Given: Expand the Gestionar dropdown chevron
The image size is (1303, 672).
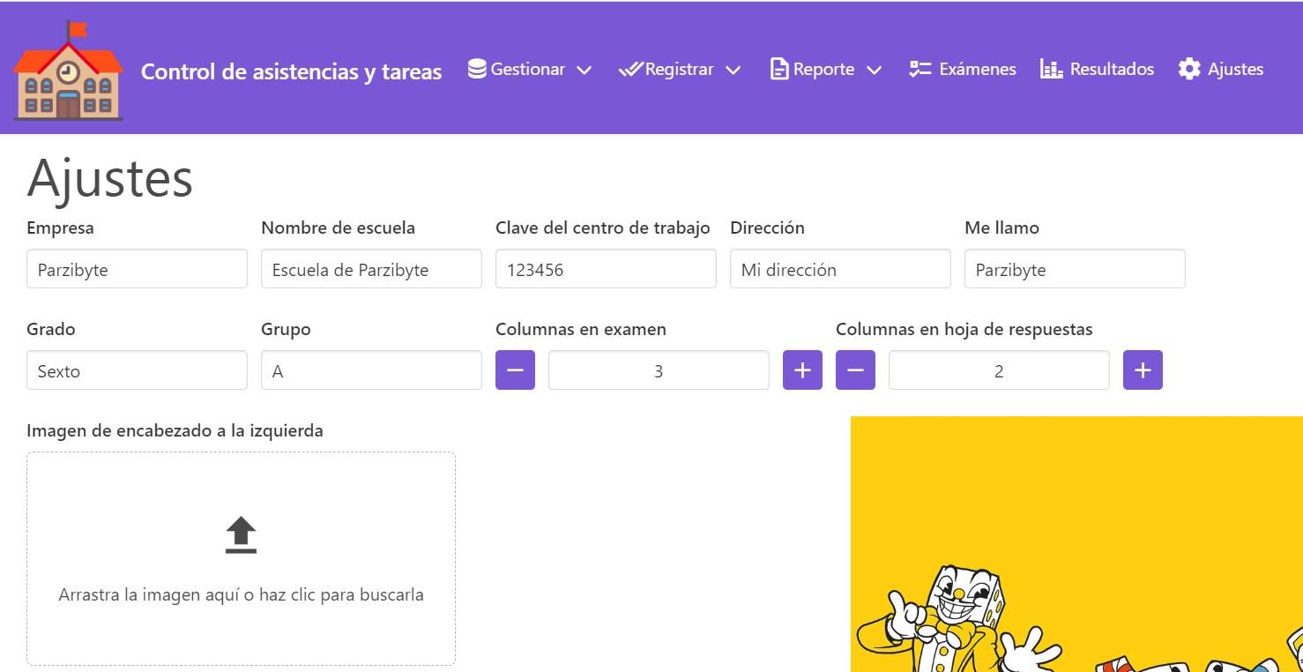Looking at the screenshot, I should pos(584,70).
